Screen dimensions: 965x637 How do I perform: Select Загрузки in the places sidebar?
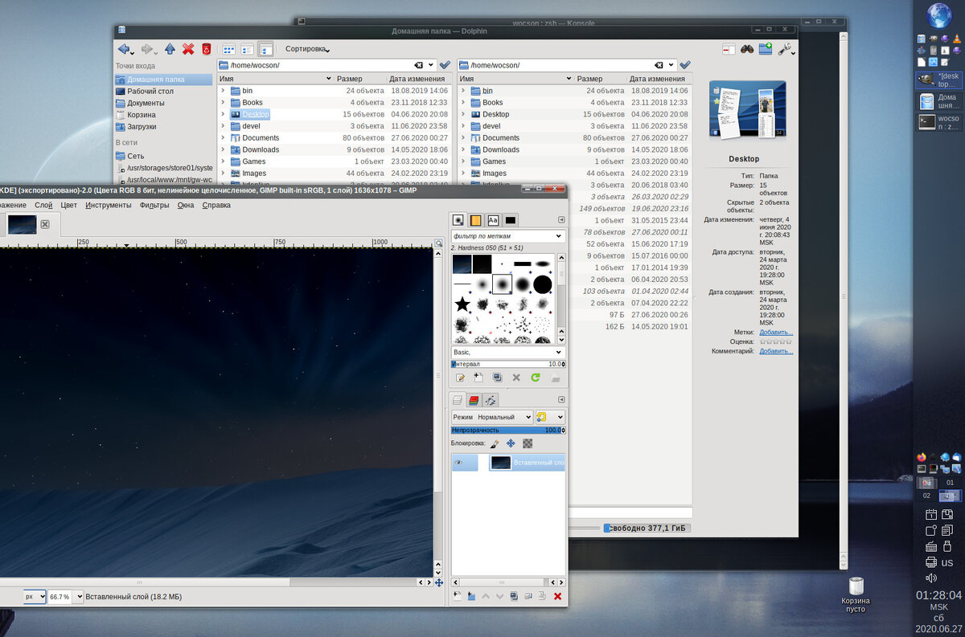tap(142, 126)
